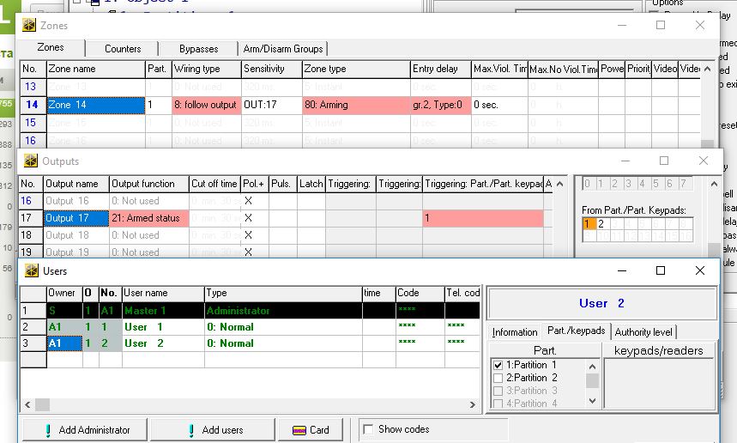Select the Part./keypads tab
Viewport: 737px width, 443px height.
(x=577, y=331)
